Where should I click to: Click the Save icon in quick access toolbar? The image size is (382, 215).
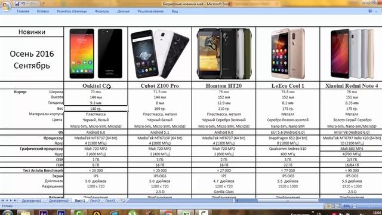(x=17, y=4)
